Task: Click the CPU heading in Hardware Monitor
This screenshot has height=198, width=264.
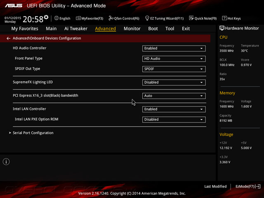Action: coord(224,37)
